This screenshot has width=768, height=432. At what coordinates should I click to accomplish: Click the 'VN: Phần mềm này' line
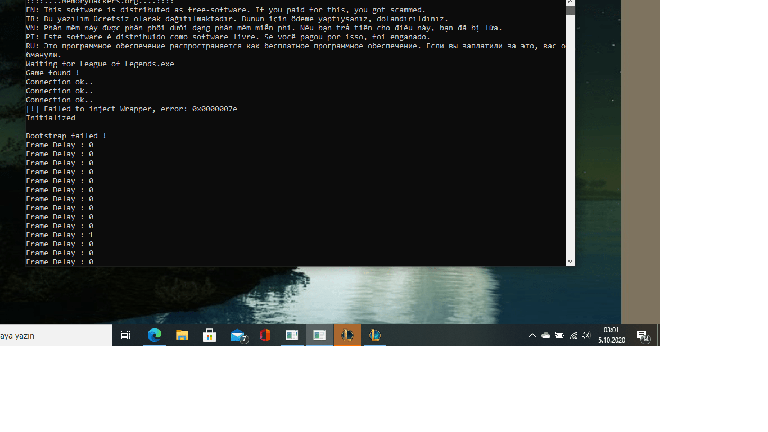(264, 28)
